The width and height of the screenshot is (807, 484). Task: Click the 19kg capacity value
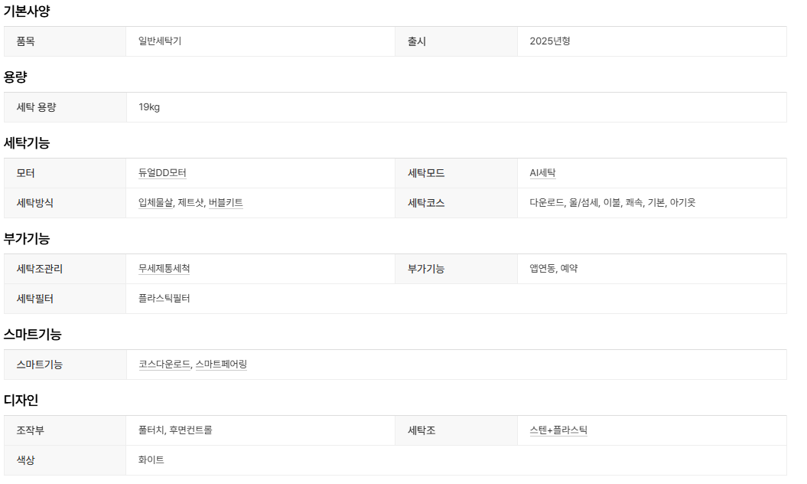149,107
